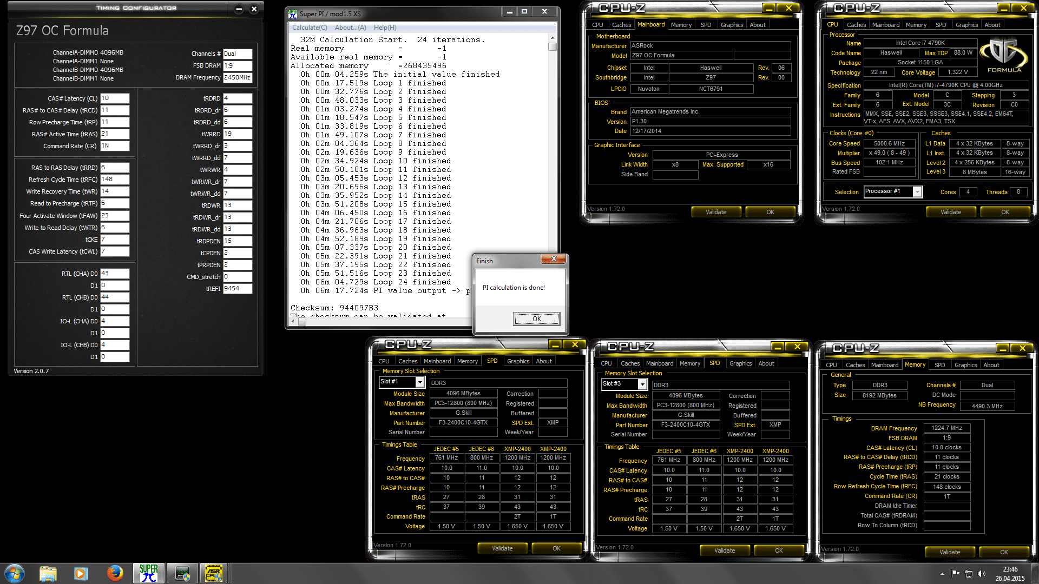The width and height of the screenshot is (1039, 584).
Task: Switch to the Caches tab in processor CPU-Z
Action: (x=856, y=25)
